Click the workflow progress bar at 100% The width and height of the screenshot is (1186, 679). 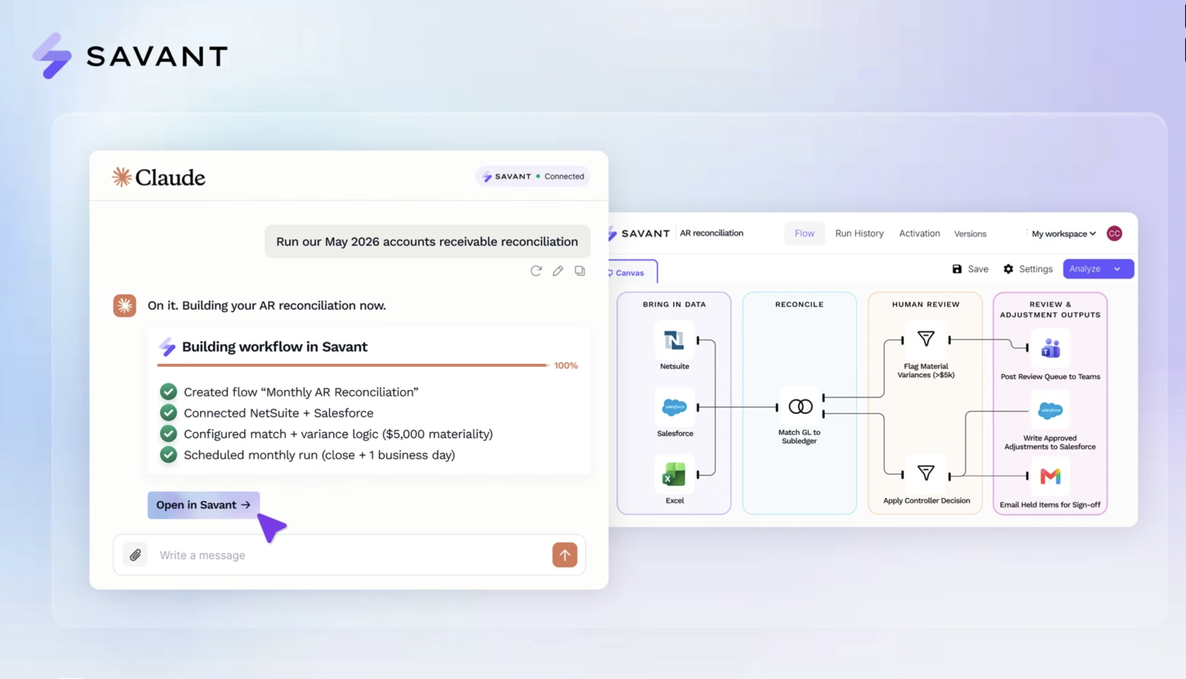(353, 365)
